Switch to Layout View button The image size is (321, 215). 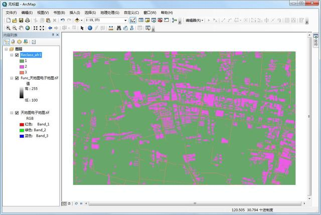[x=69, y=203]
